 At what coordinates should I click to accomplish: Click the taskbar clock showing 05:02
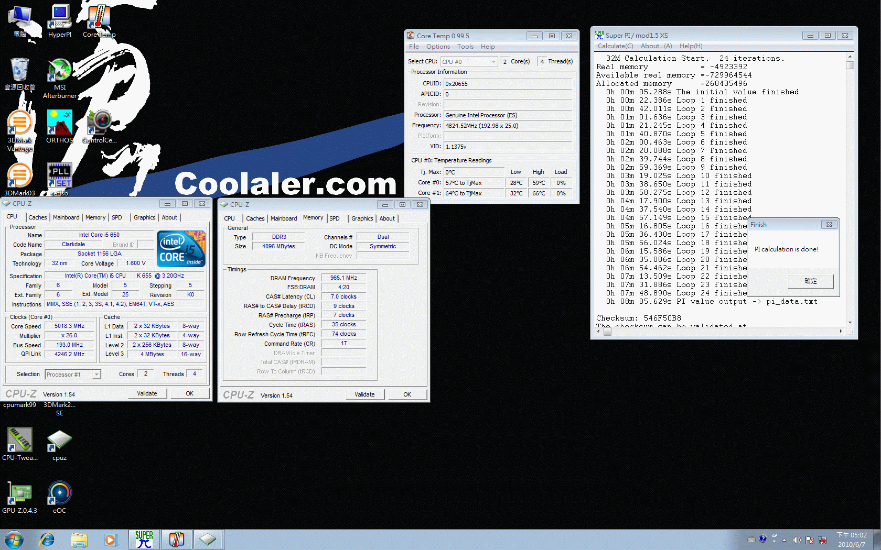(852, 540)
